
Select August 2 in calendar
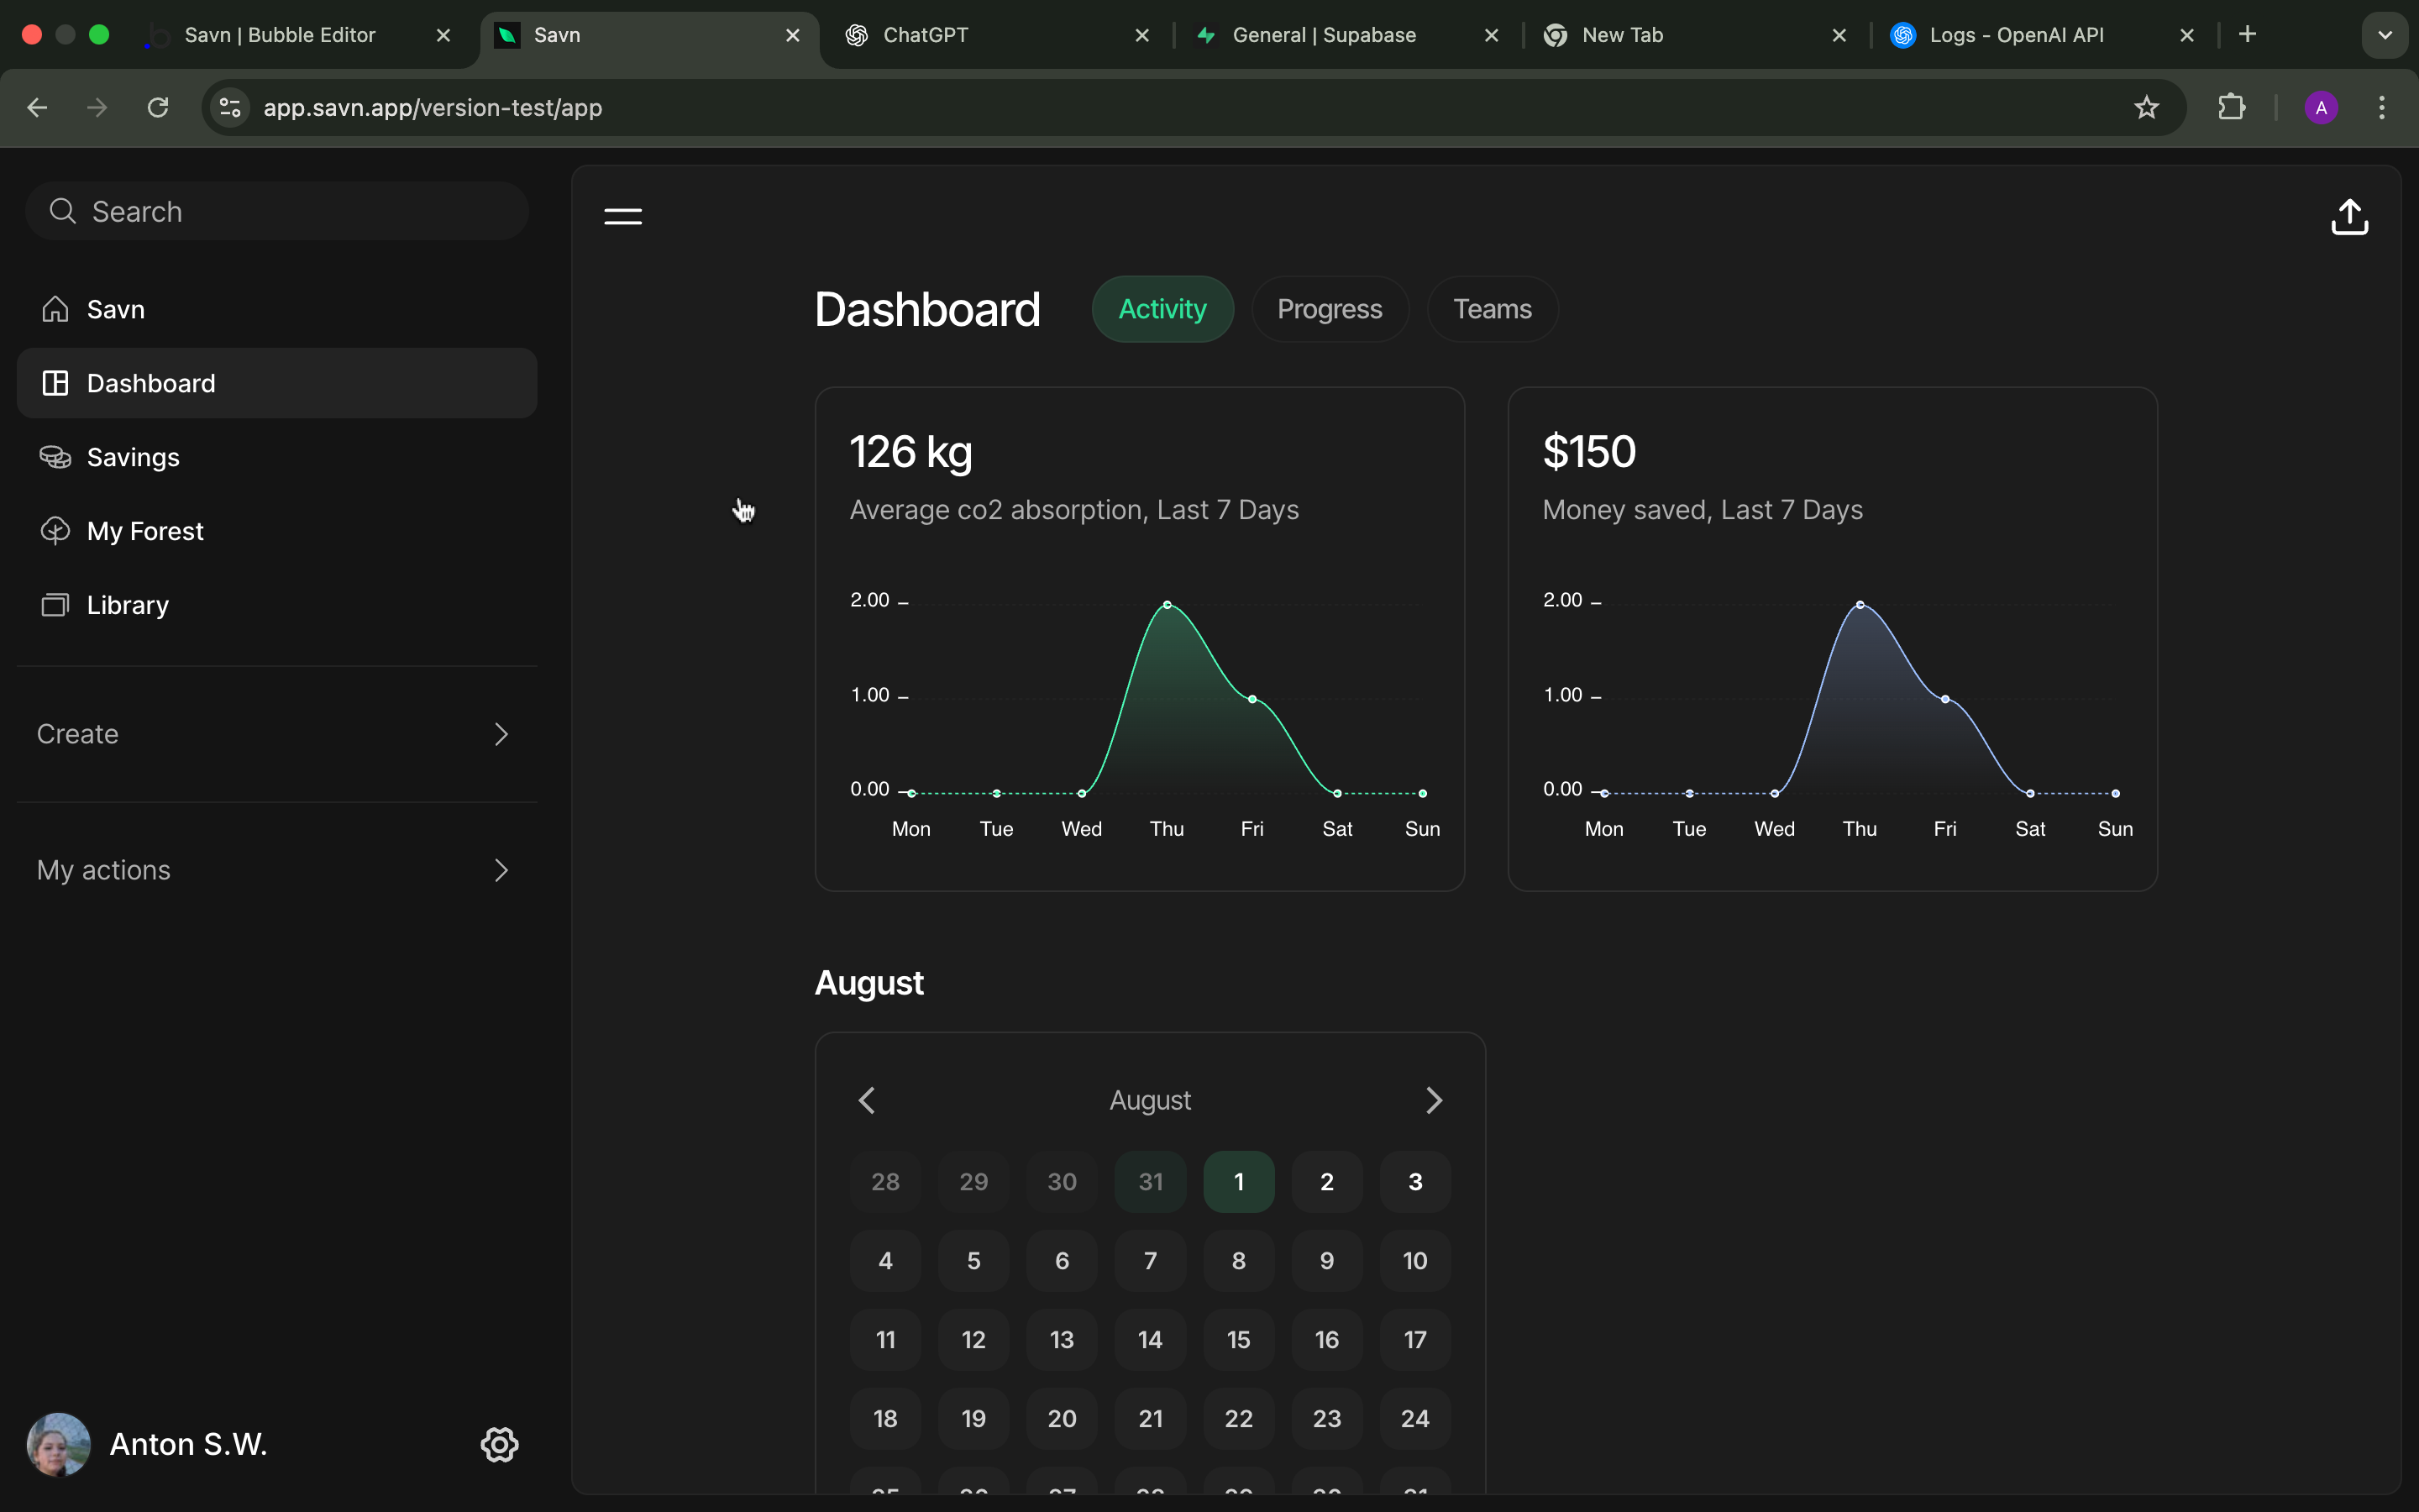tap(1326, 1182)
